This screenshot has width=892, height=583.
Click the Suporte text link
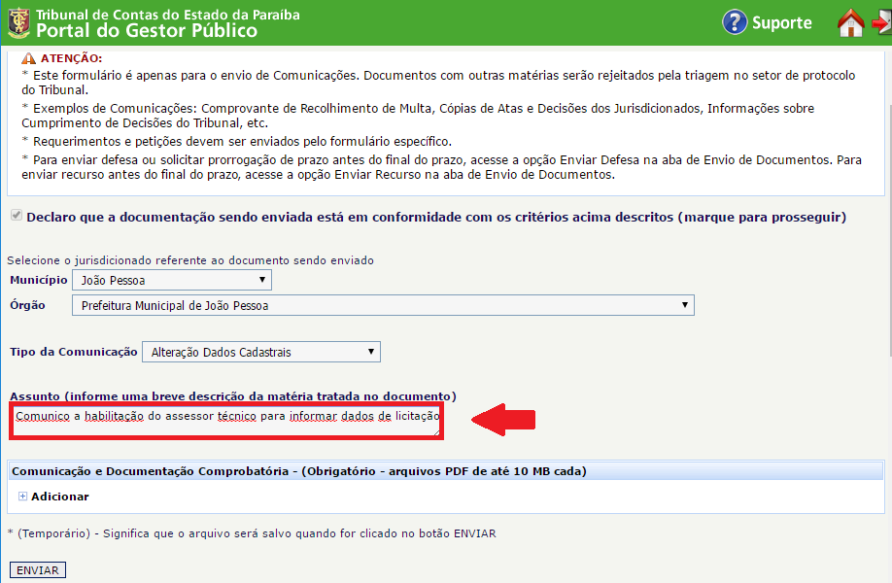[781, 22]
